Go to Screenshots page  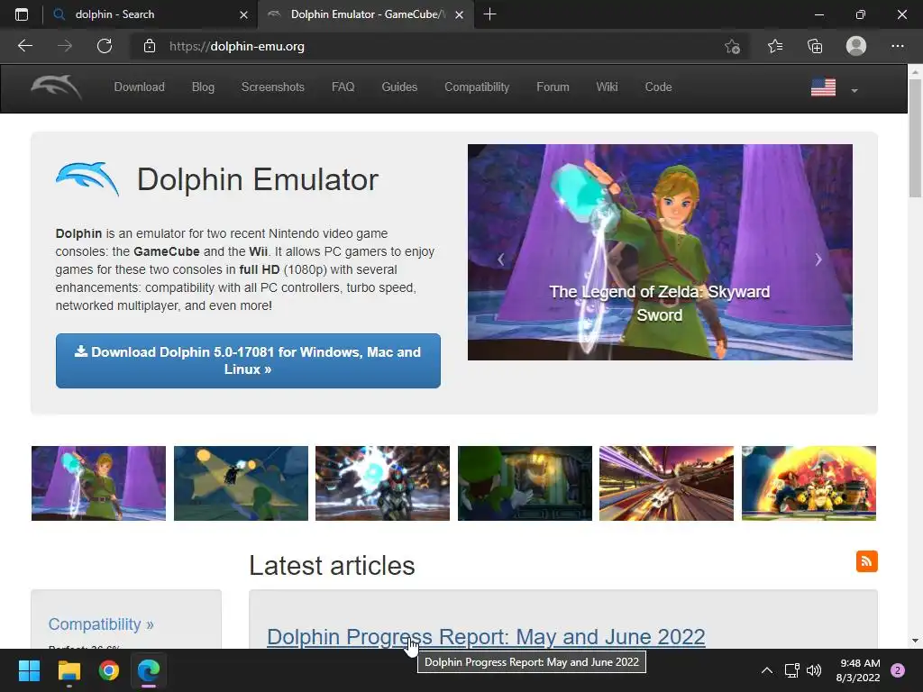(272, 87)
